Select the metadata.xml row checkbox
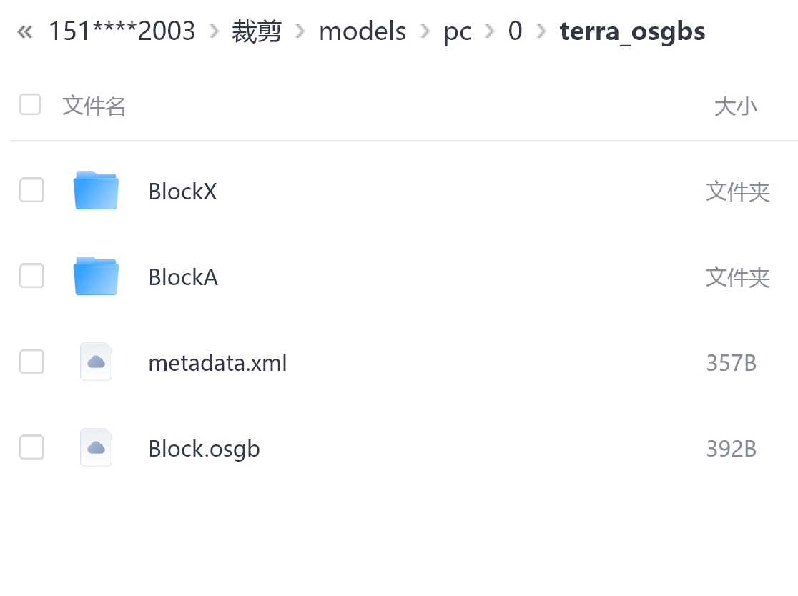Image resolution: width=798 pixels, height=596 pixels. coord(31,362)
